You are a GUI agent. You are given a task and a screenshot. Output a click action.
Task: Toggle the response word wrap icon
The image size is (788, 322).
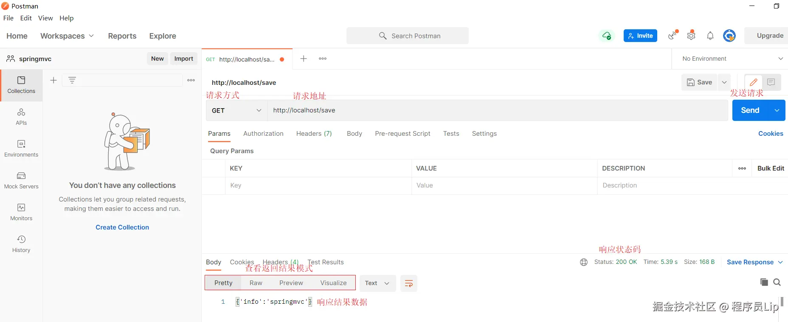[409, 283]
